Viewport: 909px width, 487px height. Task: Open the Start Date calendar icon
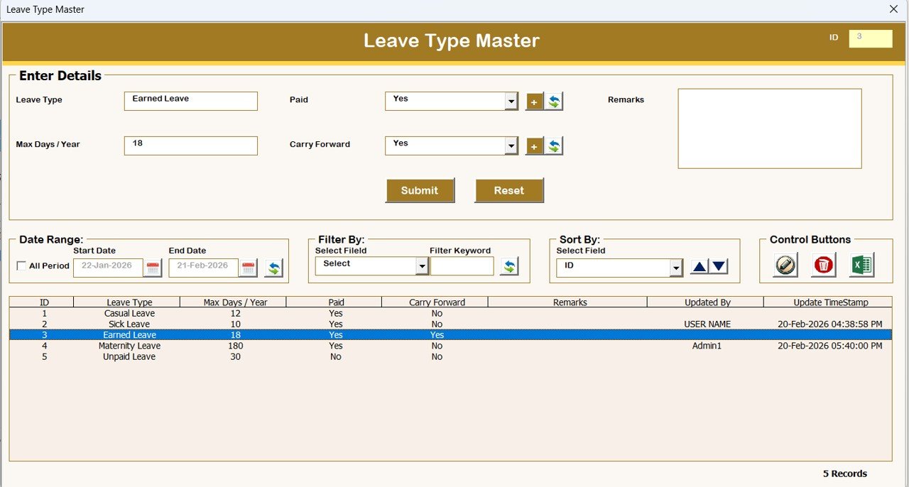click(x=151, y=268)
